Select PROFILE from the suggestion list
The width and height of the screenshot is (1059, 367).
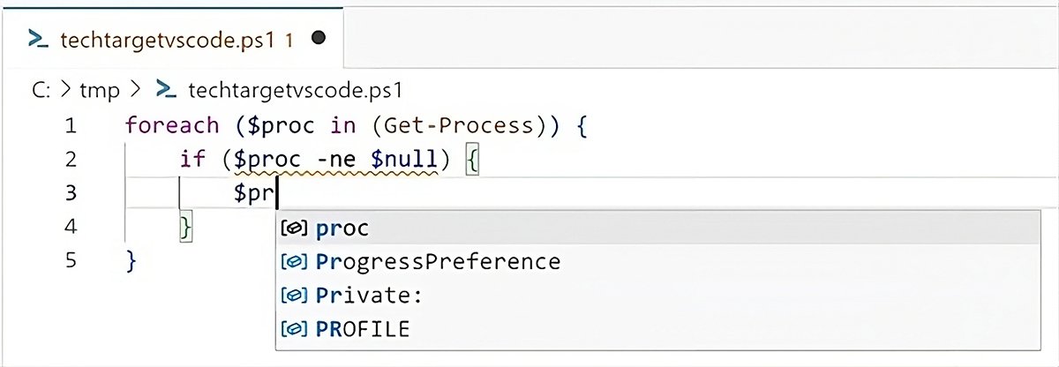click(x=363, y=329)
